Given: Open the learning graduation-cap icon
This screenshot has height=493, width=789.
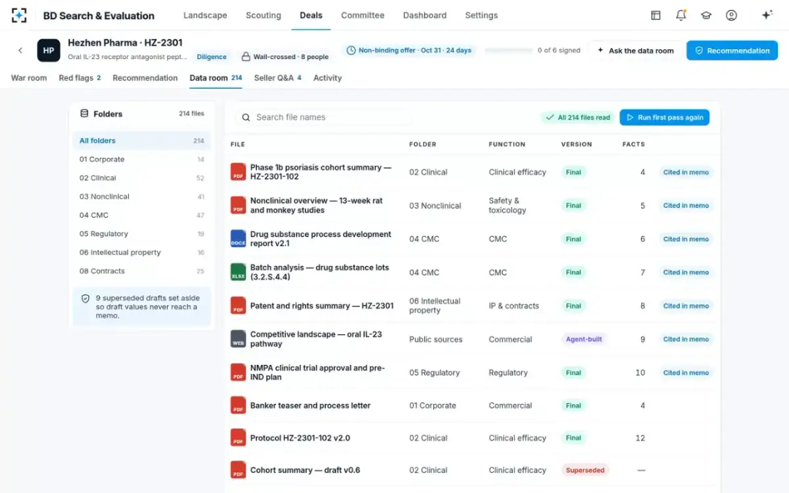Looking at the screenshot, I should point(706,15).
